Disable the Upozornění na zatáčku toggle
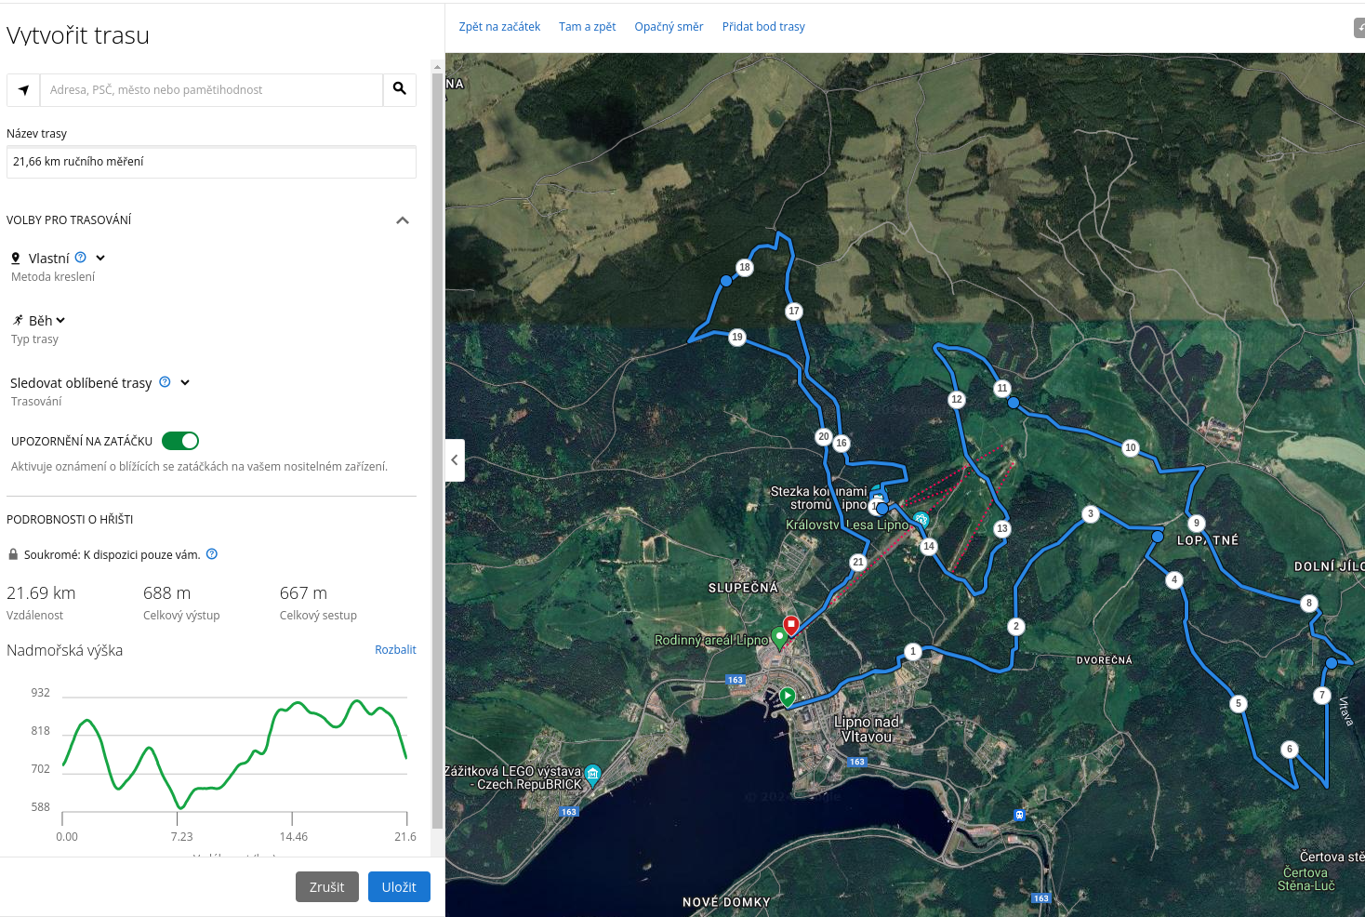Image resolution: width=1365 pixels, height=917 pixels. tap(180, 441)
